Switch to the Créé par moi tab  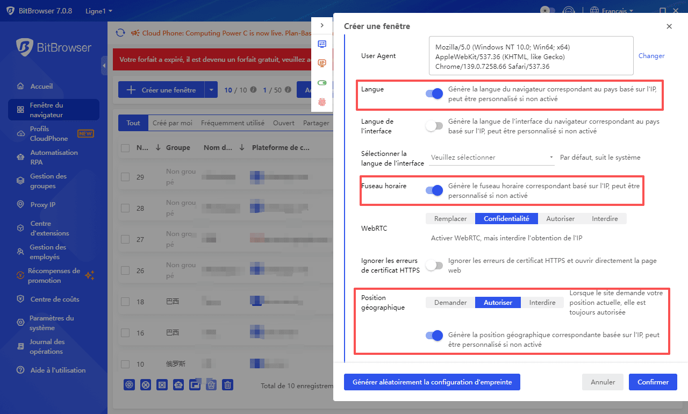(x=172, y=123)
